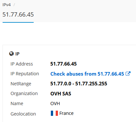
Task: Click the OVH SAS organization value
Action: coord(61,94)
